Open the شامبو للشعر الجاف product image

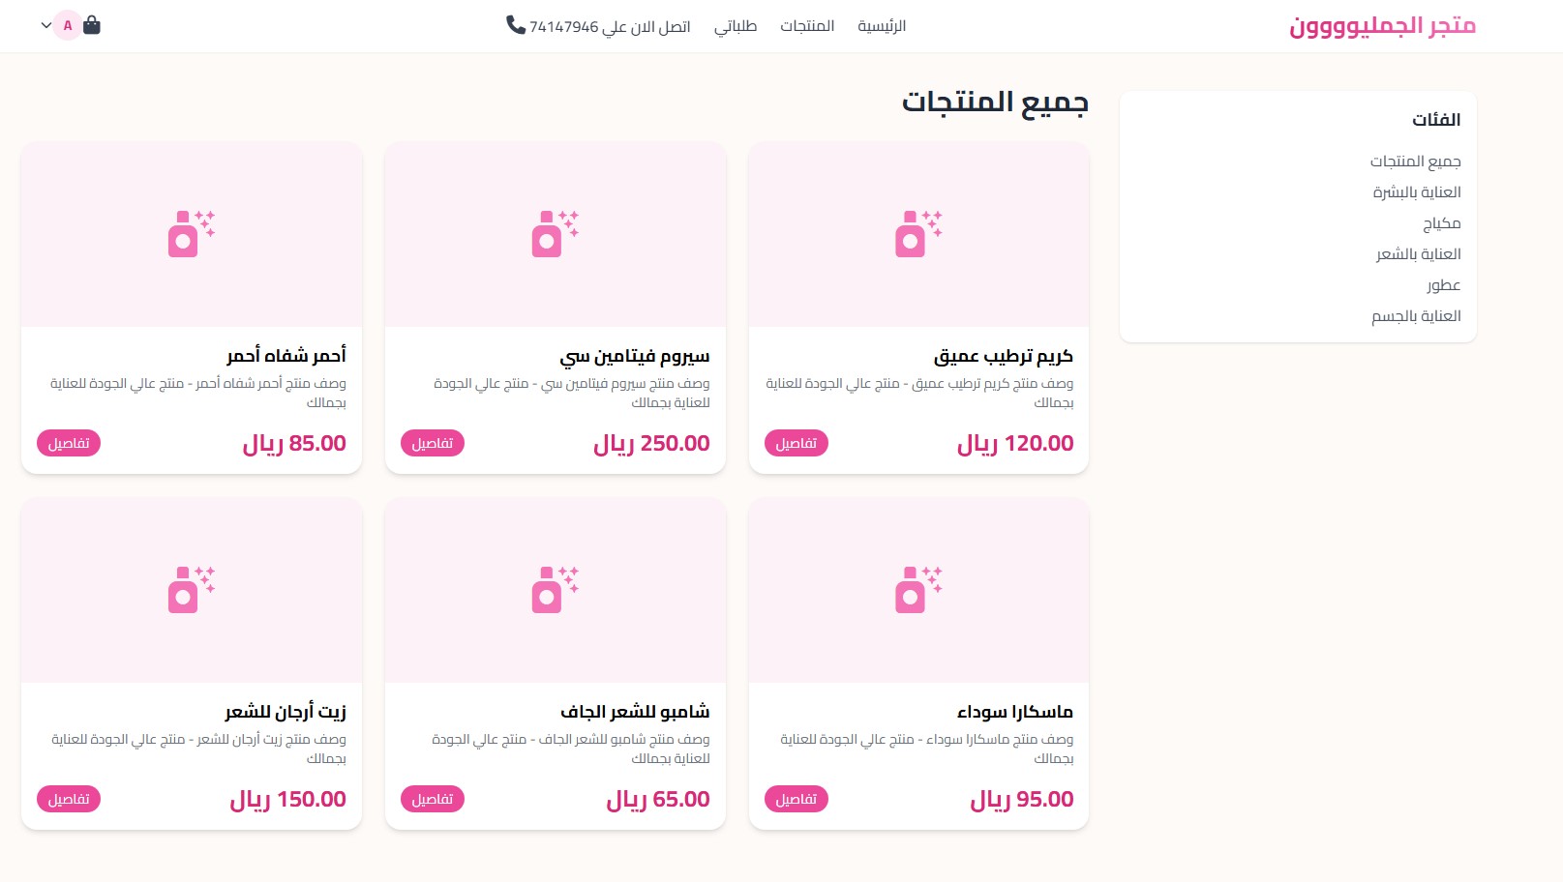click(556, 590)
